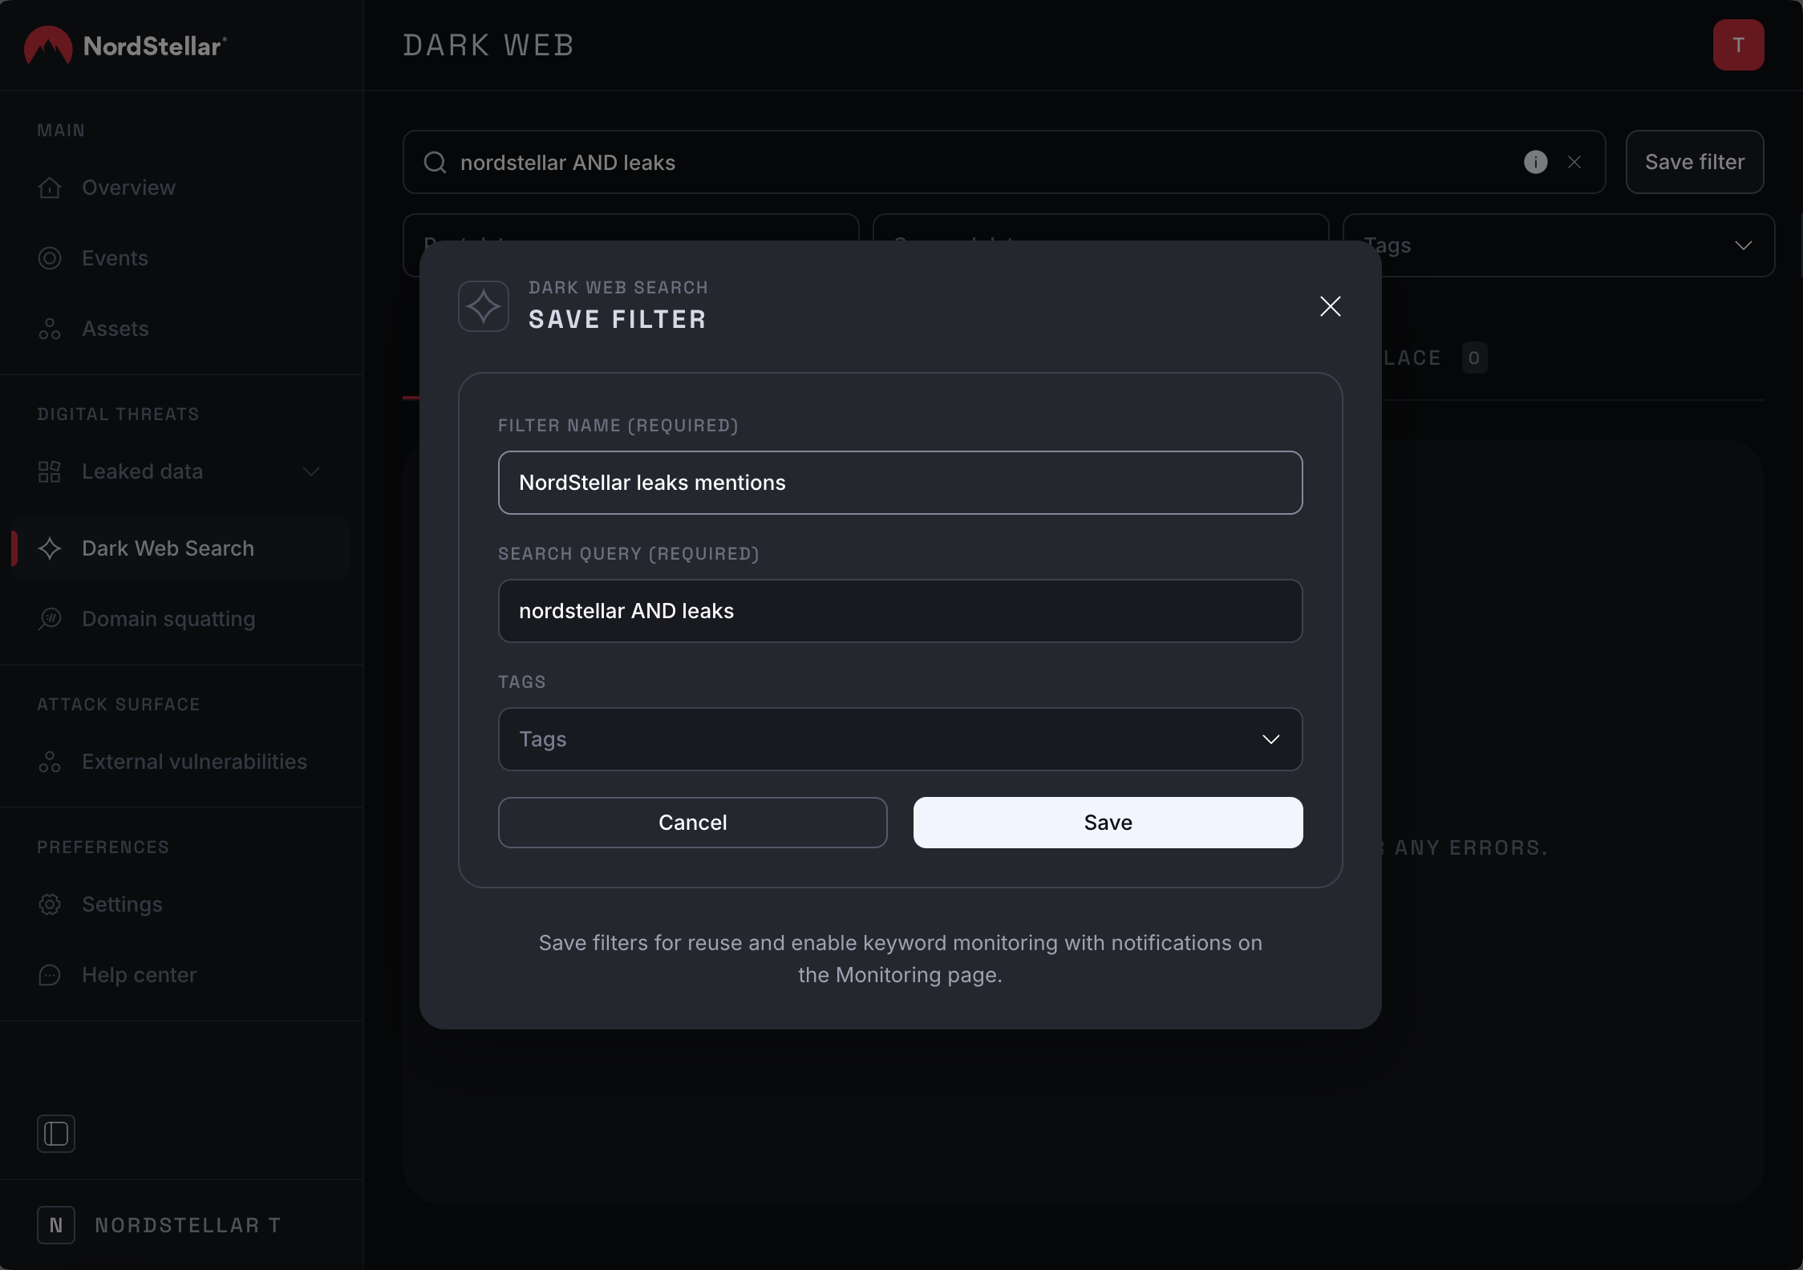This screenshot has height=1270, width=1803.
Task: Click the DARK WEB page title
Action: (489, 46)
